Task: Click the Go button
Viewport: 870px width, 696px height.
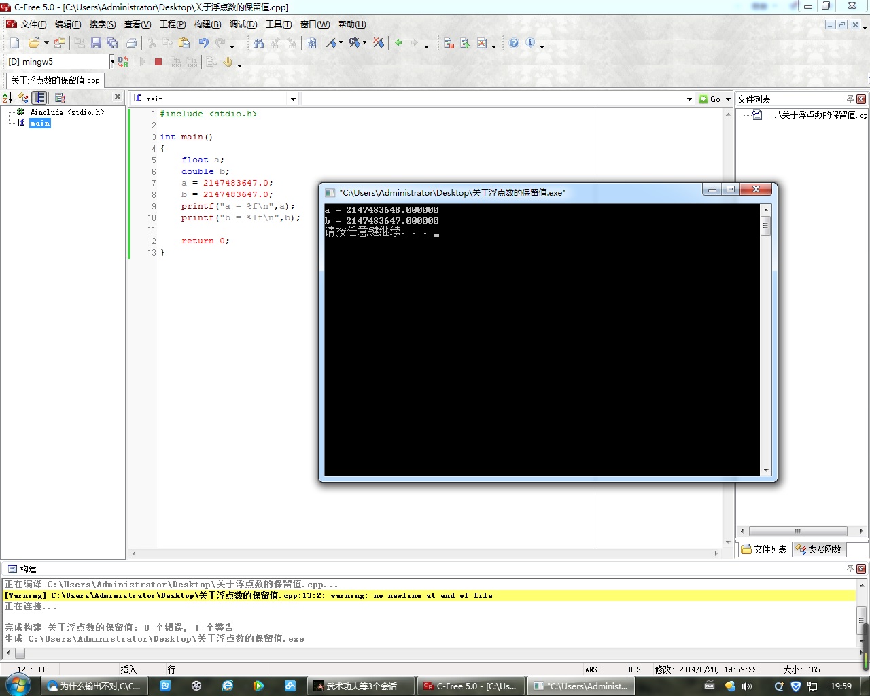Action: [x=710, y=99]
